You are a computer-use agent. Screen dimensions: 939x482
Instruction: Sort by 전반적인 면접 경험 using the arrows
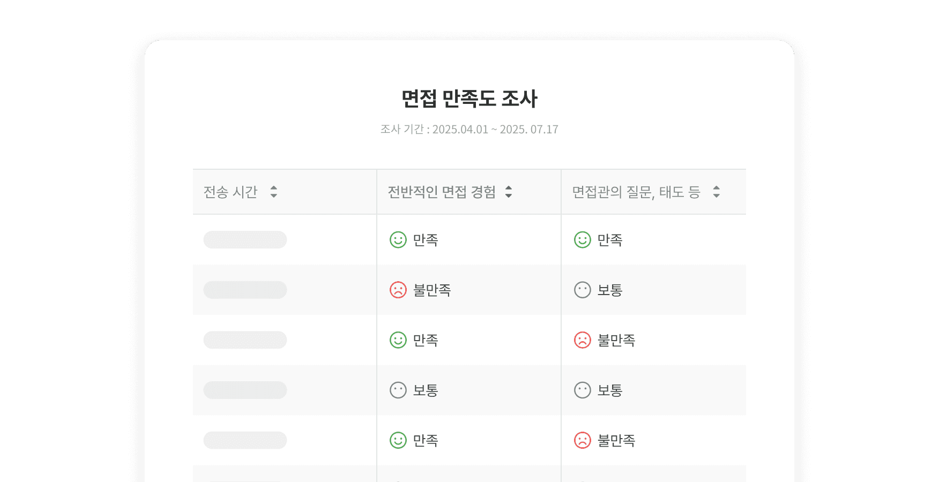[x=509, y=192]
